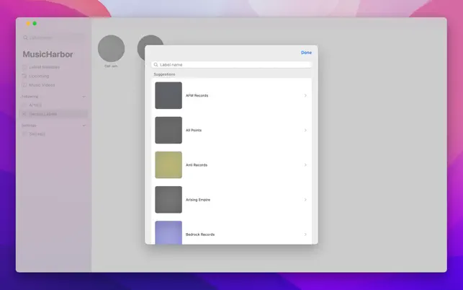Click the sidebar search magnifier icon
The height and width of the screenshot is (290, 463).
point(25,38)
